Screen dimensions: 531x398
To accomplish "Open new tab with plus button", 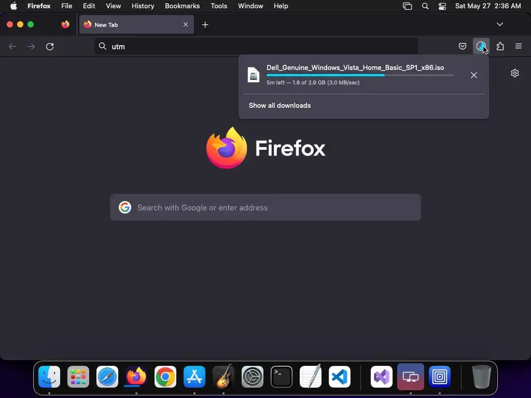I will [205, 25].
